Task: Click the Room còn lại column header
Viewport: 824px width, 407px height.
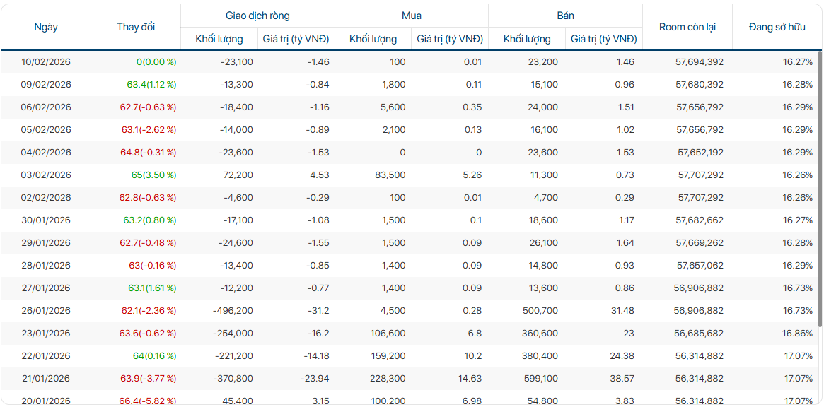Action: click(687, 27)
